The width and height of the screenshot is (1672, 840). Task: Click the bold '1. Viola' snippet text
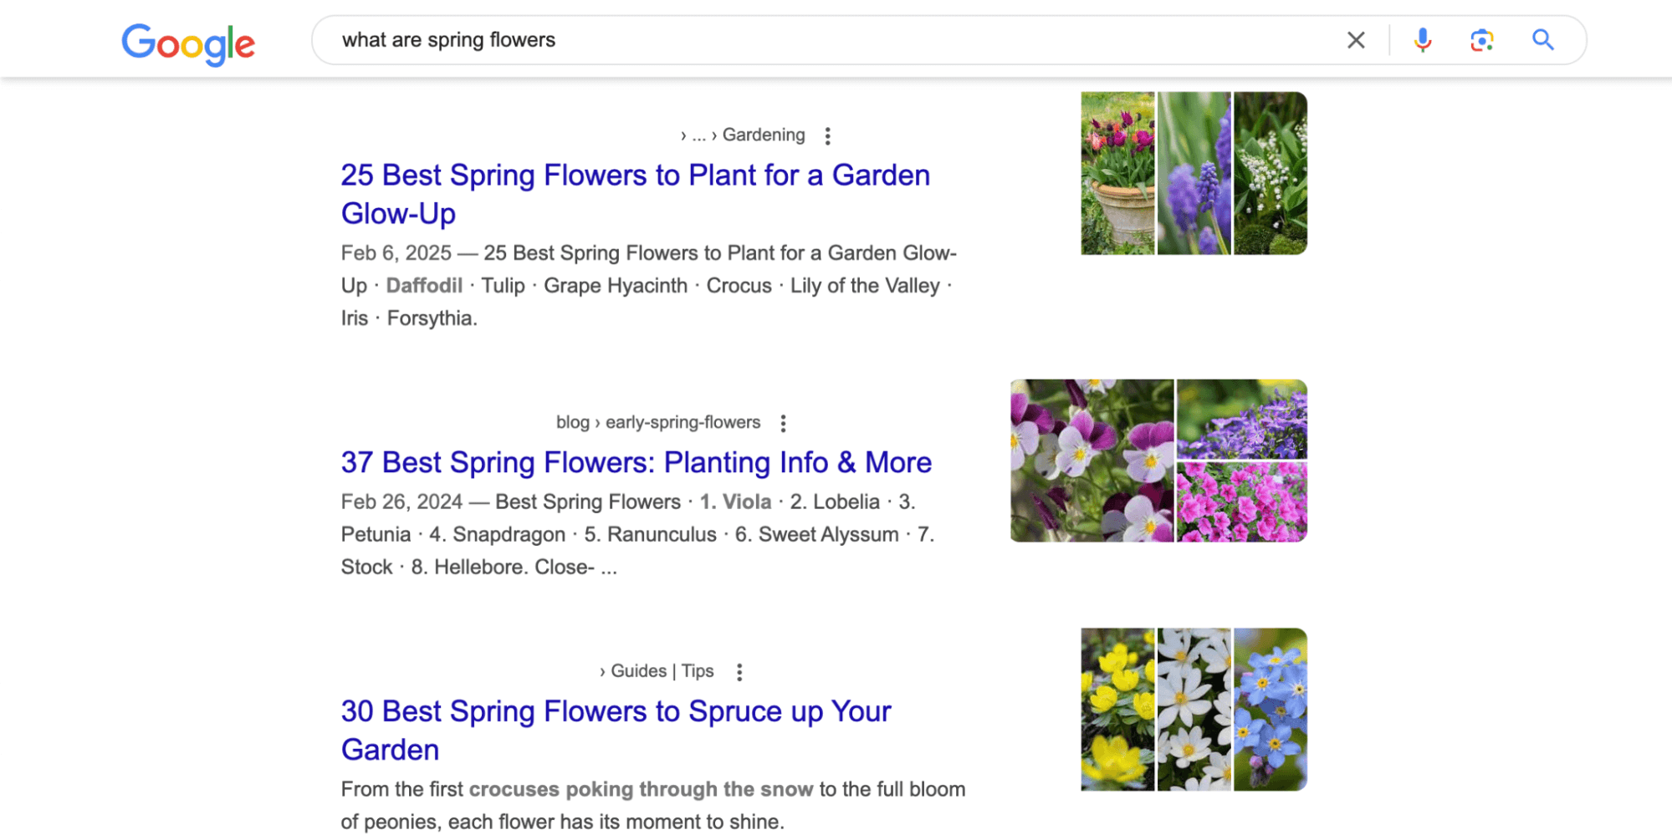coord(735,502)
